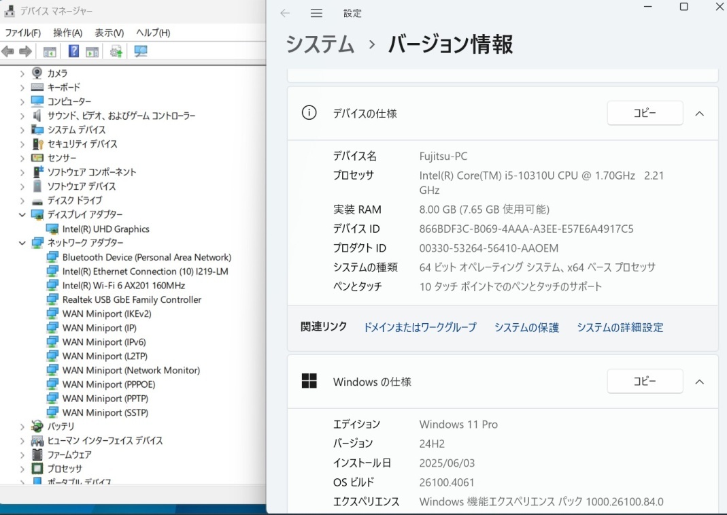The width and height of the screenshot is (727, 515).
Task: Select WAN Miniport (SSTP) entry
Action: point(105,412)
